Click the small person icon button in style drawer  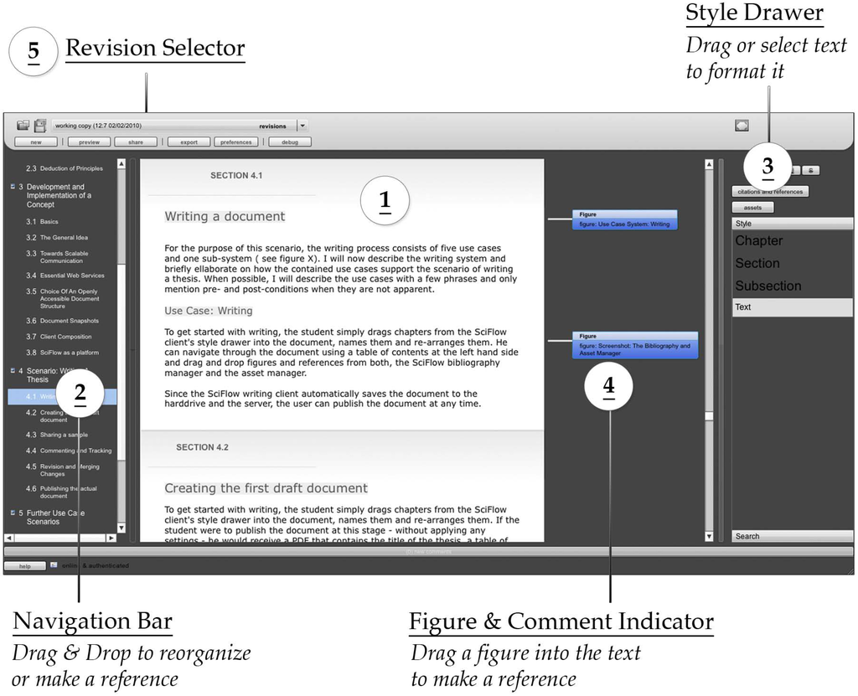(x=811, y=171)
